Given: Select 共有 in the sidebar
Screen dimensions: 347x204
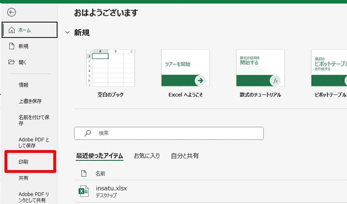Looking at the screenshot, I should click(x=23, y=178).
